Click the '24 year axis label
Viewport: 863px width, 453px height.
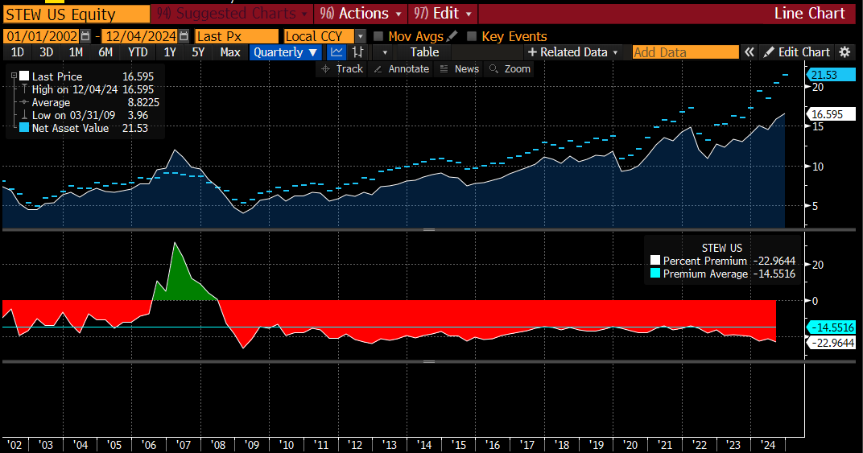tap(767, 445)
